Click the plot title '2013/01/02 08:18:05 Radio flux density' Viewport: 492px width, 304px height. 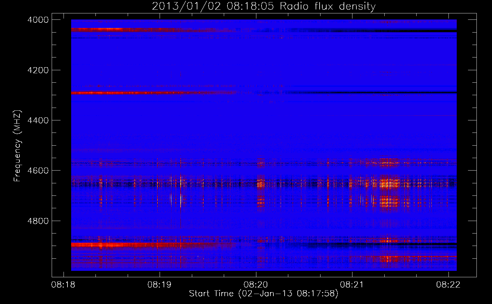(264, 6)
